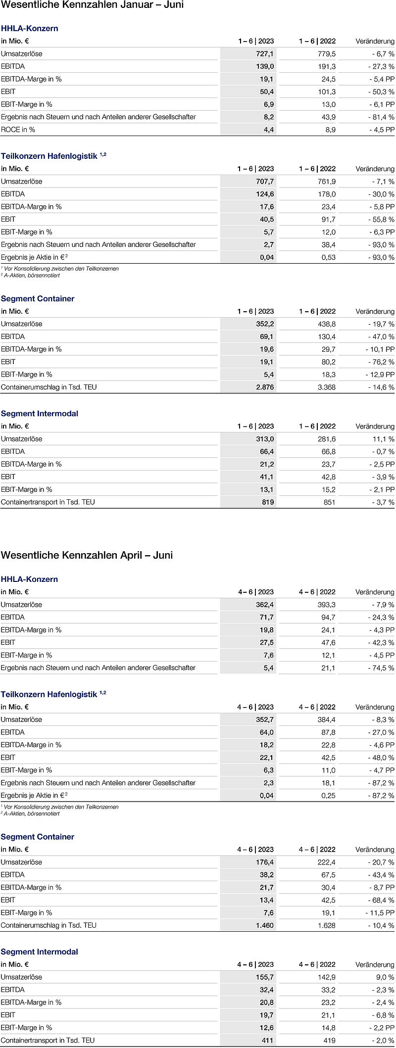Select the 'Segment Intermodal' heading in April–Juni section
Image resolution: width=396 pixels, height=1048 pixels.
coord(39,952)
